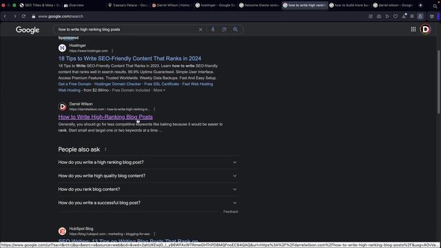441x248 pixels.
Task: Reload the page with the refresh icon
Action: (23, 17)
